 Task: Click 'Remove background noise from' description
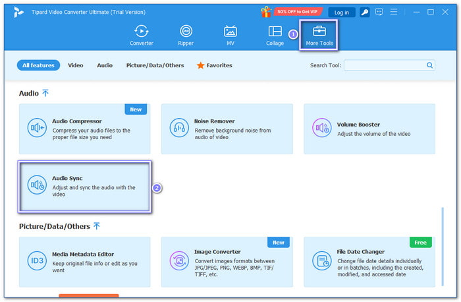(x=232, y=131)
